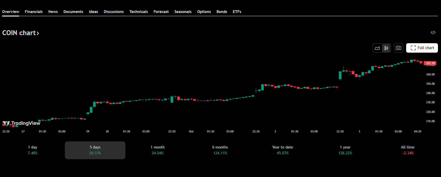441x177 pixels.
Task: Show the 6 months performance range
Action: (x=220, y=150)
